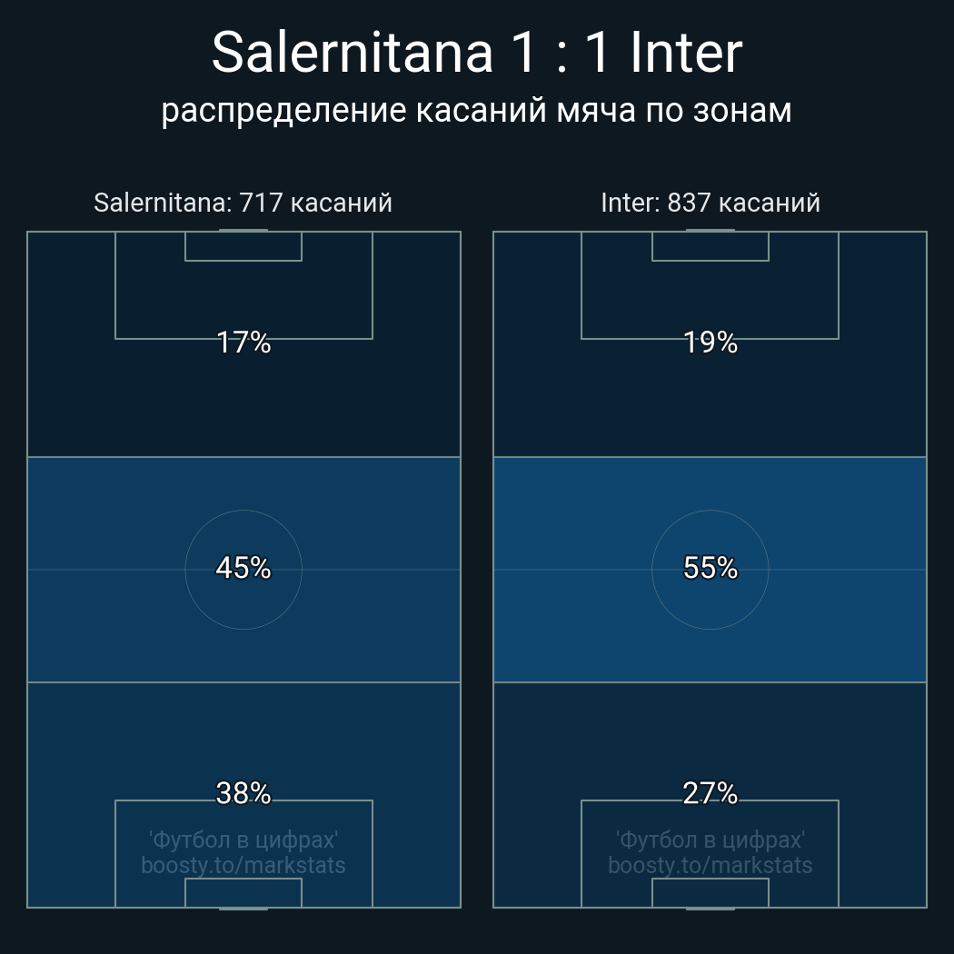This screenshot has width=954, height=954.
Task: Open boosty.to/markstats link on Salernitana pitch
Action: (243, 865)
